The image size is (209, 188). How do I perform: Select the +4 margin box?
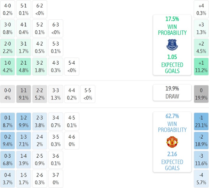[x=201, y=9]
